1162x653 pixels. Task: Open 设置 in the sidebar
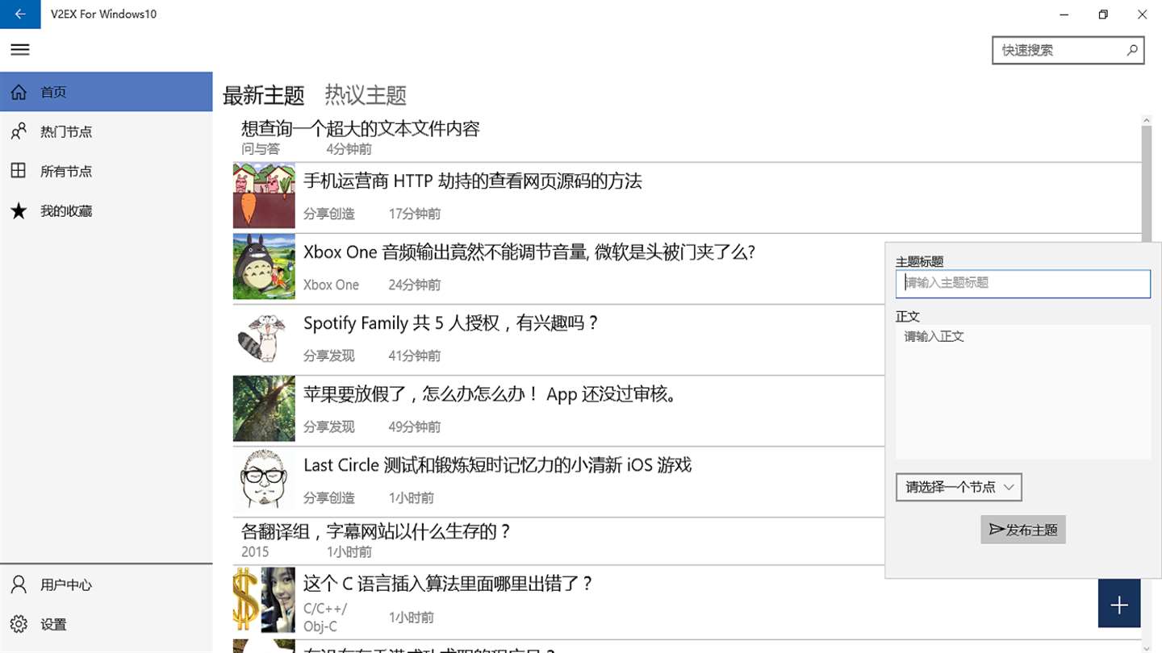107,624
